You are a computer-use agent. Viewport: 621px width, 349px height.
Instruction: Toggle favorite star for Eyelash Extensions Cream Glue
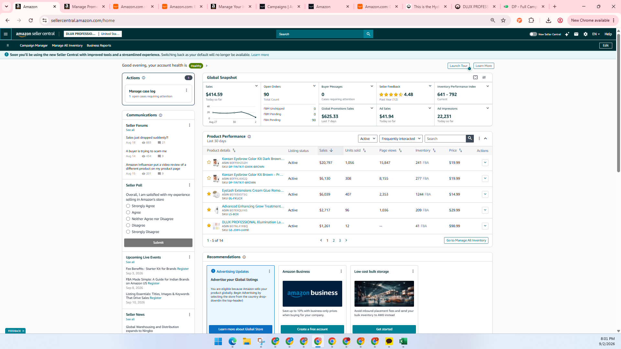click(x=209, y=194)
